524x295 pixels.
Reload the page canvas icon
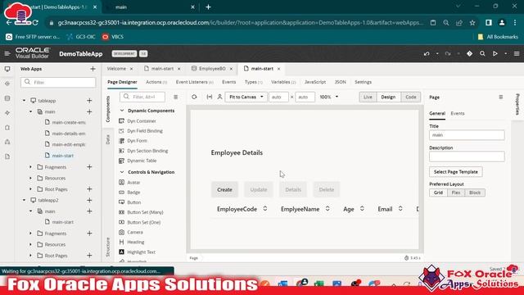point(194,97)
